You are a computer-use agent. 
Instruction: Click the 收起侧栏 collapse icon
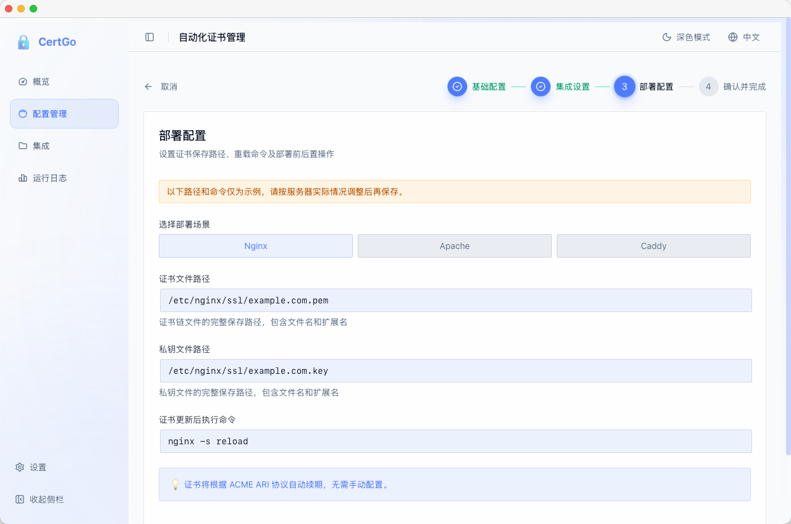pos(20,499)
